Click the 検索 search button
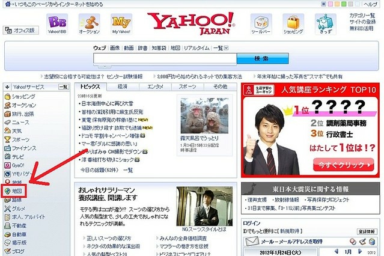This screenshot has height=256, width=384. coord(263,58)
